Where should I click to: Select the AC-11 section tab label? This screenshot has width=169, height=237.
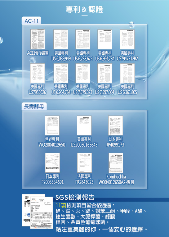(x=31, y=21)
